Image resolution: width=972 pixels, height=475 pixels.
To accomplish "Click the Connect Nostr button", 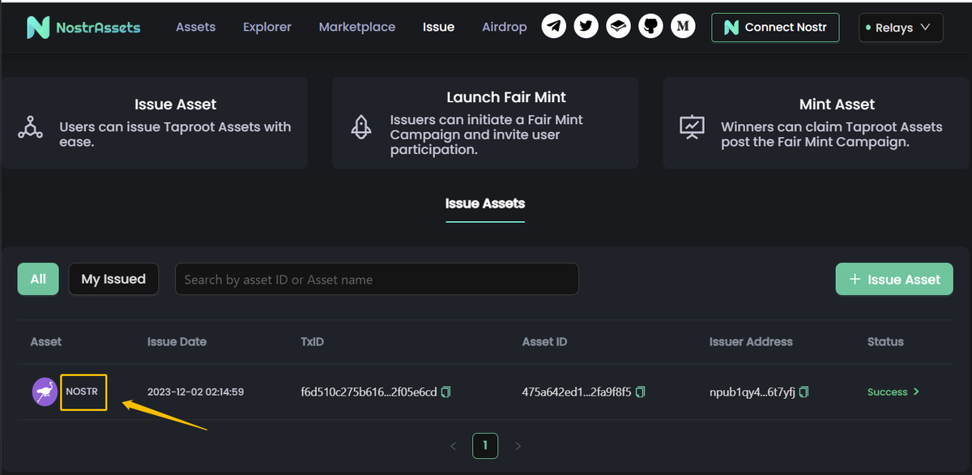I will click(775, 27).
